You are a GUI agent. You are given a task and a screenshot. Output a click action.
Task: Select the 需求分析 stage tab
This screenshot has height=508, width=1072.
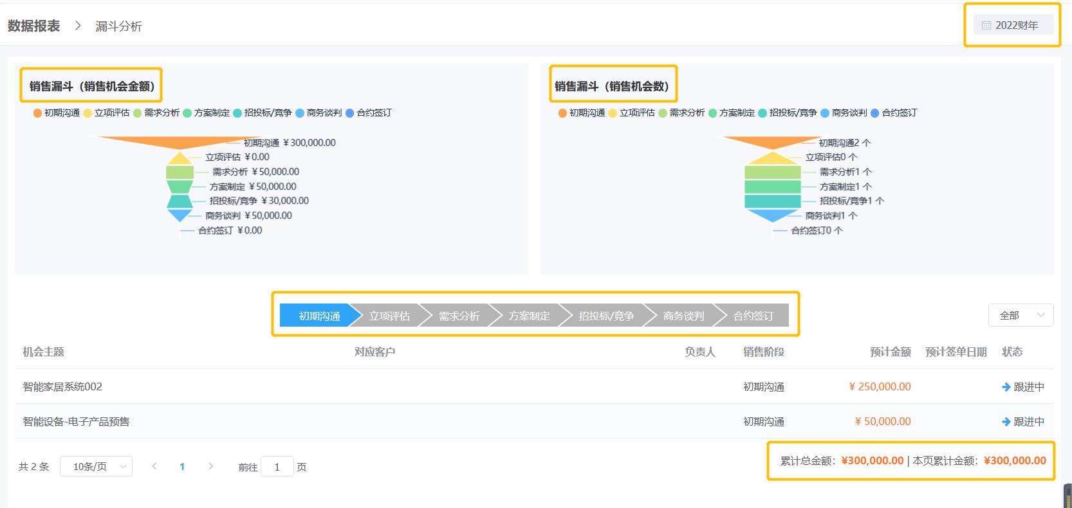459,316
